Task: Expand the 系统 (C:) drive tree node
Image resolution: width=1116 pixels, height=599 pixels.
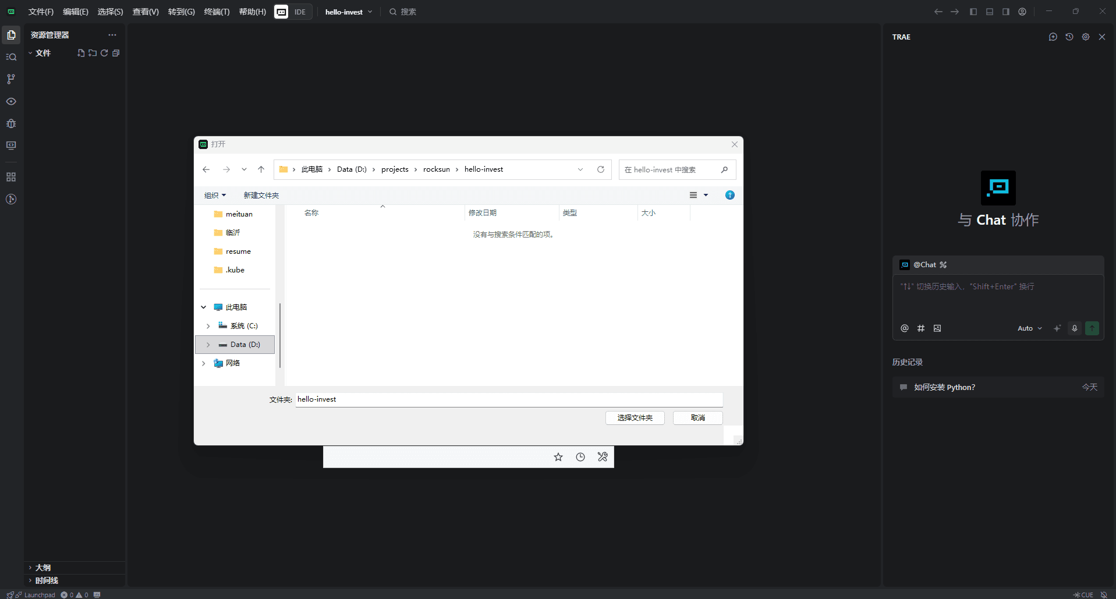Action: 208,326
